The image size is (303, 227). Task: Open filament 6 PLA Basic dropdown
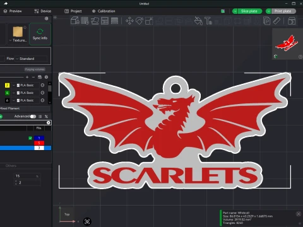[x=25, y=100]
